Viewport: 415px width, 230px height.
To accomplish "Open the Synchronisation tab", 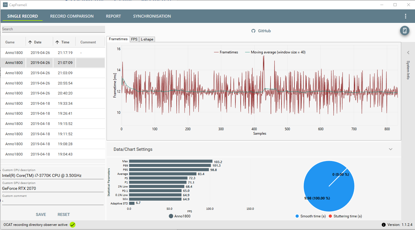I will pos(152,16).
